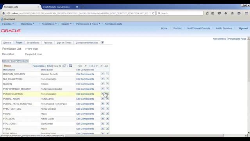The width and height of the screenshot is (250, 141).
Task: Show more page tabs icon after Component Interfaces
Action: click(x=102, y=42)
